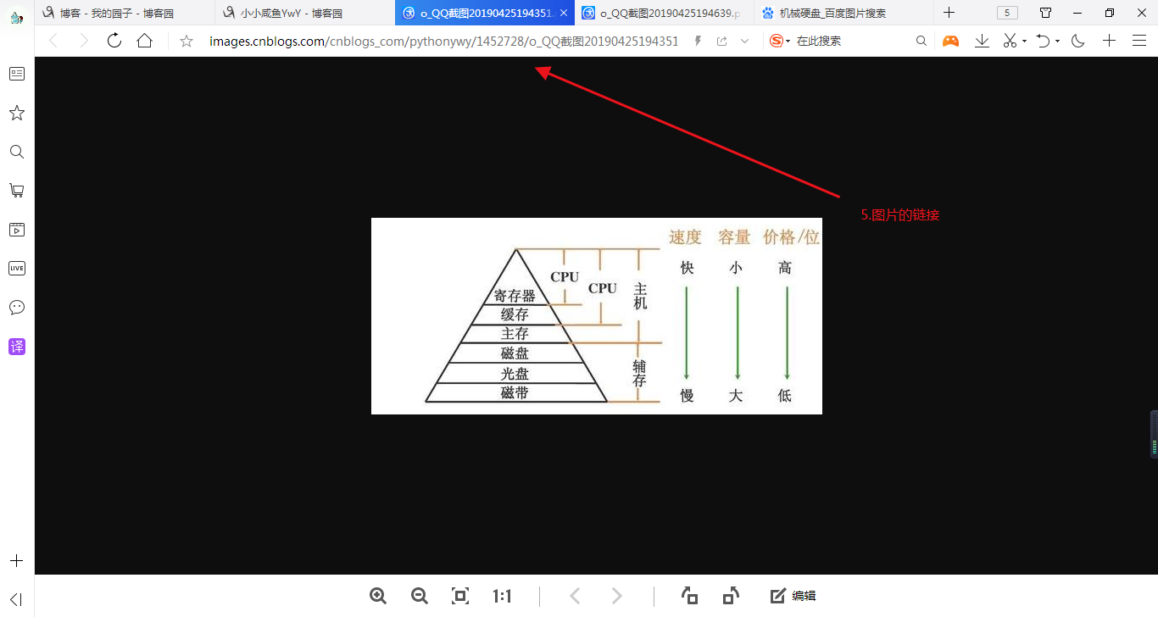Viewport: 1158px width, 617px height.
Task: Open a new tab with plus button
Action: [949, 13]
